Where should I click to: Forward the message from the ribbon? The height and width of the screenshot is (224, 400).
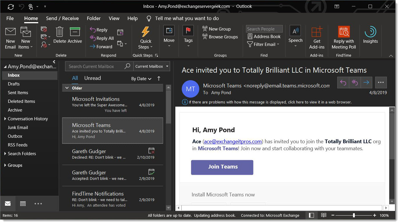pyautogui.click(x=101, y=46)
